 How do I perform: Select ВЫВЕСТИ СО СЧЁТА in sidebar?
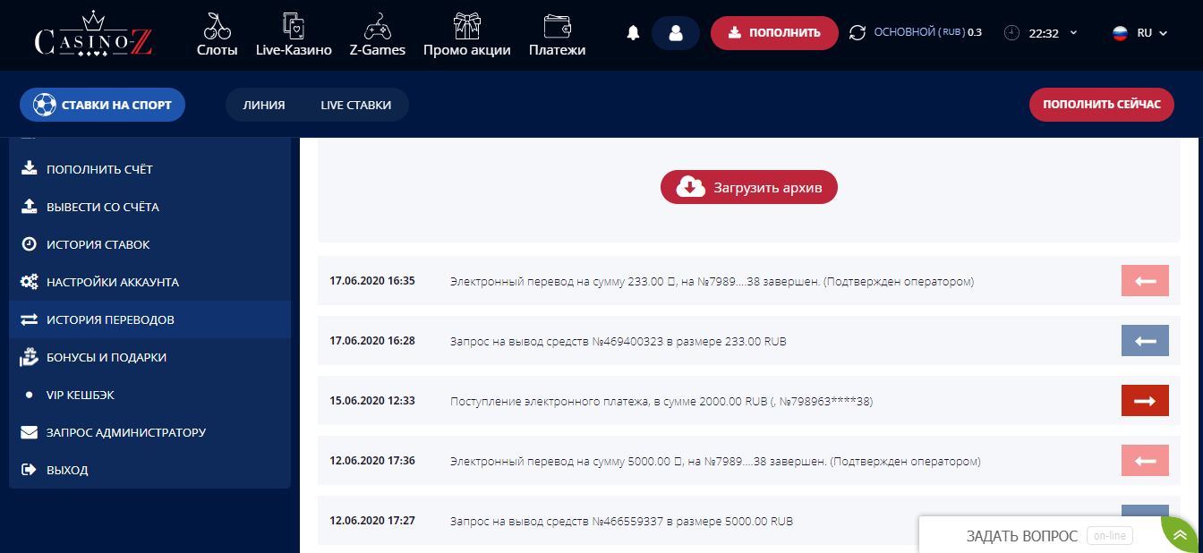pyautogui.click(x=103, y=207)
